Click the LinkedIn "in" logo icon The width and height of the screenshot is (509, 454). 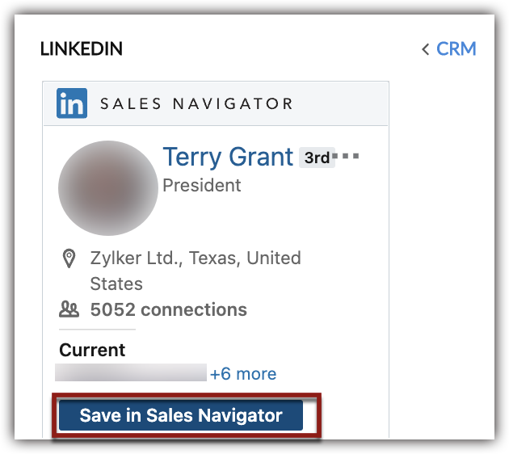pos(72,103)
